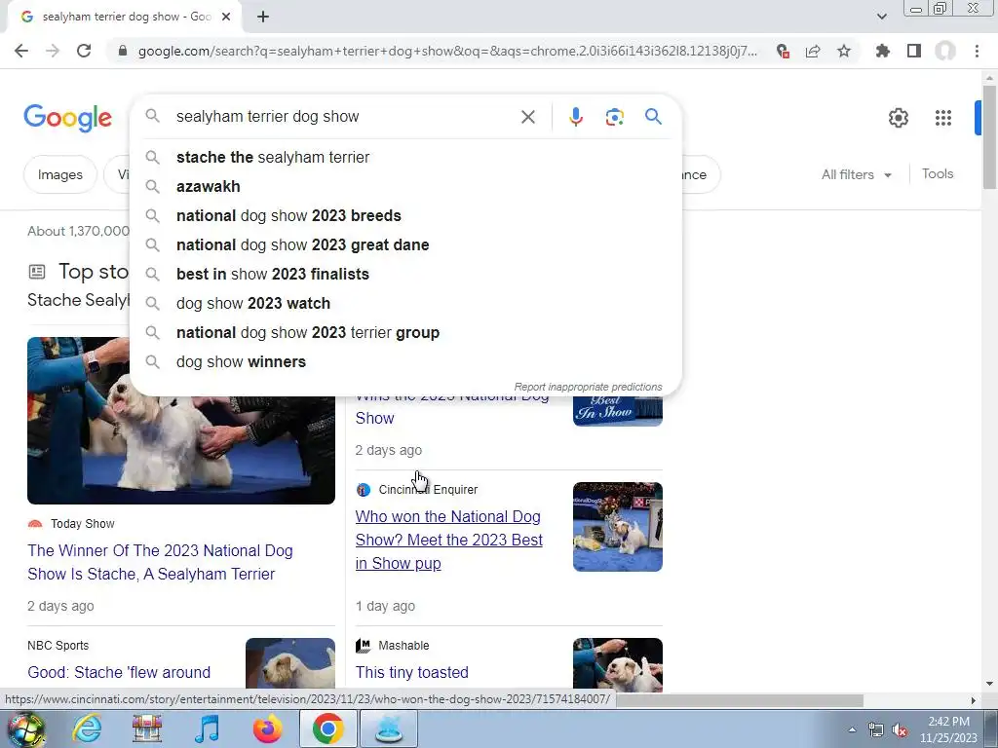Click the Cincinnati Enquirer article thumbnail
998x748 pixels.
[617, 527]
